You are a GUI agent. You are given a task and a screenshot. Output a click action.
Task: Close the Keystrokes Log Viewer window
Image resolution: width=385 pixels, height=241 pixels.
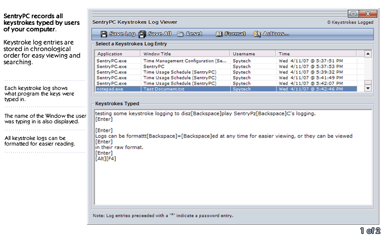point(368,14)
